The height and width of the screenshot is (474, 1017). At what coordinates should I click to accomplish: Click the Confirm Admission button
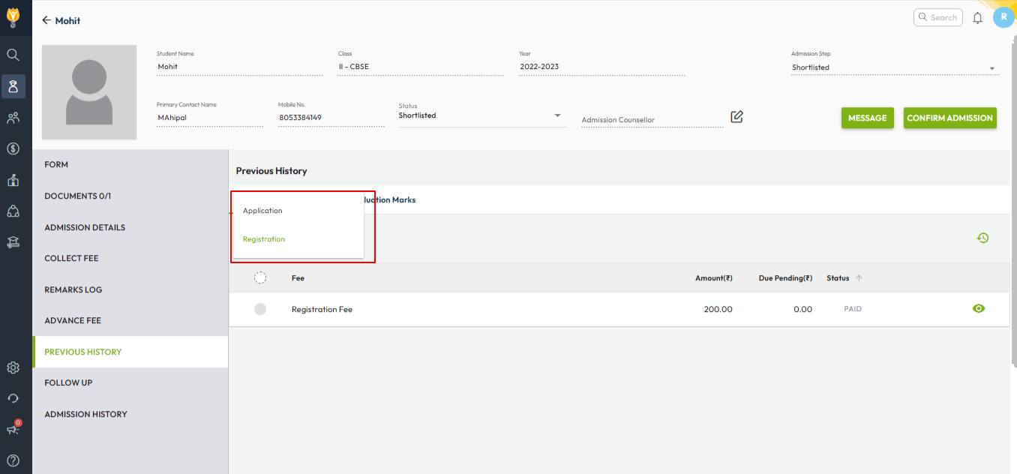click(x=949, y=118)
